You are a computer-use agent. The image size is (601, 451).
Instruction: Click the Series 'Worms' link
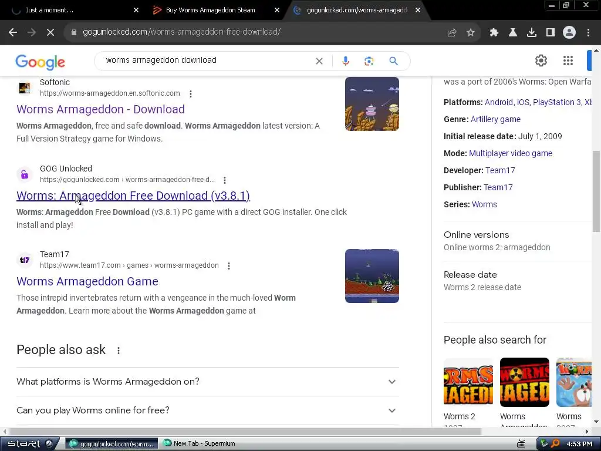click(x=484, y=204)
